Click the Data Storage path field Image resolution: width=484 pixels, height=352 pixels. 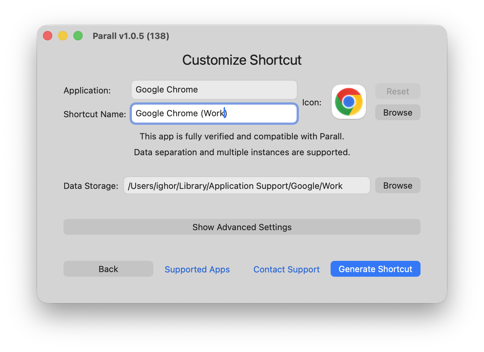click(247, 185)
